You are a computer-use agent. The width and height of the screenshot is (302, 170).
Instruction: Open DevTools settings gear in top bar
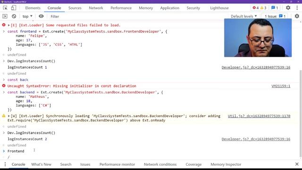(x=288, y=8)
